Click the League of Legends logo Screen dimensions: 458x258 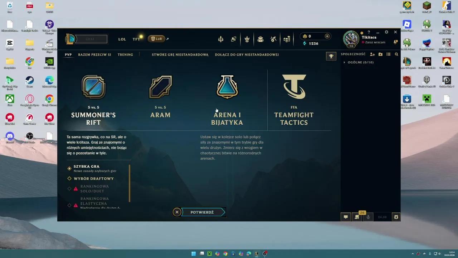pyautogui.click(x=70, y=39)
